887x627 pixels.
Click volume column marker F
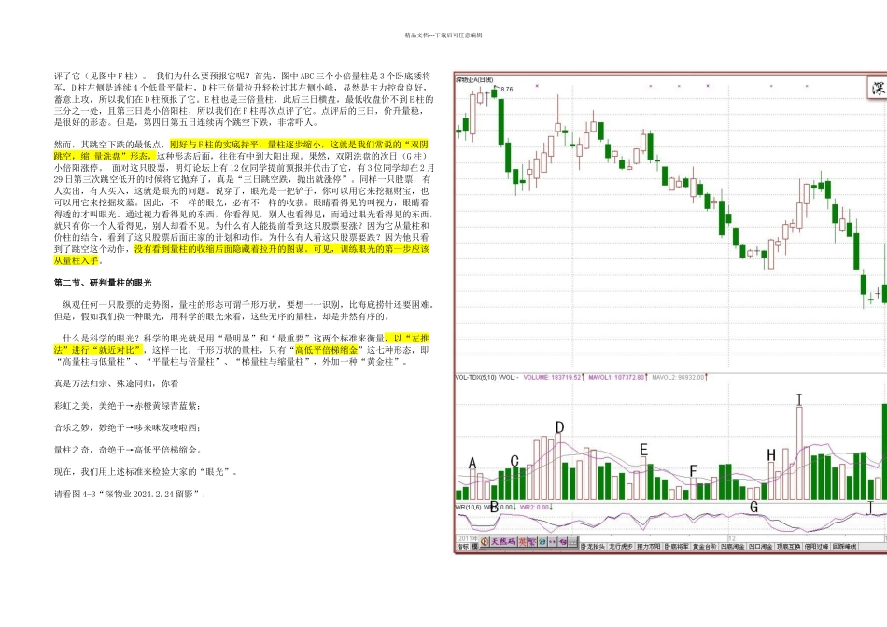click(x=694, y=471)
